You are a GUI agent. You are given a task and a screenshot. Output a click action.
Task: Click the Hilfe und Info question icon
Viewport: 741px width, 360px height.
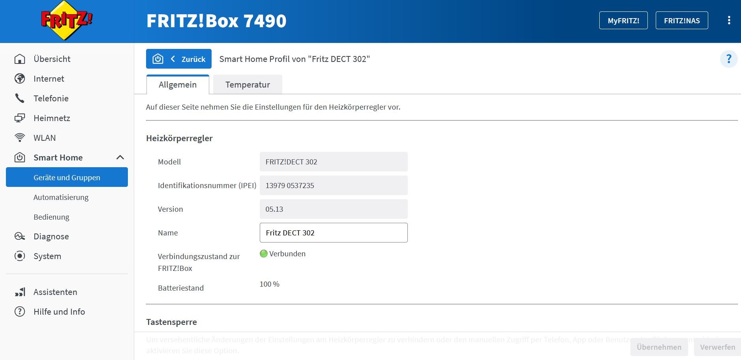pos(20,312)
